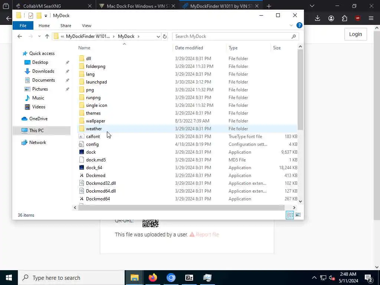
Task: Click the new folder quick access icon
Action: (x=39, y=16)
